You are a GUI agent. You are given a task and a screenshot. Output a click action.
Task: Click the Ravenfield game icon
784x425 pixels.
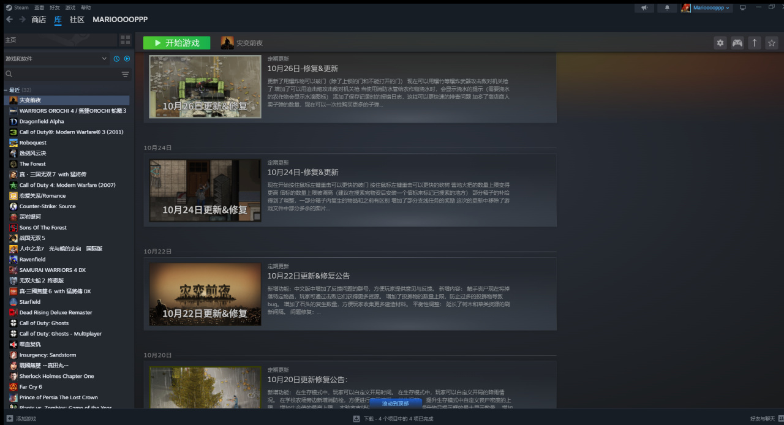pos(13,259)
